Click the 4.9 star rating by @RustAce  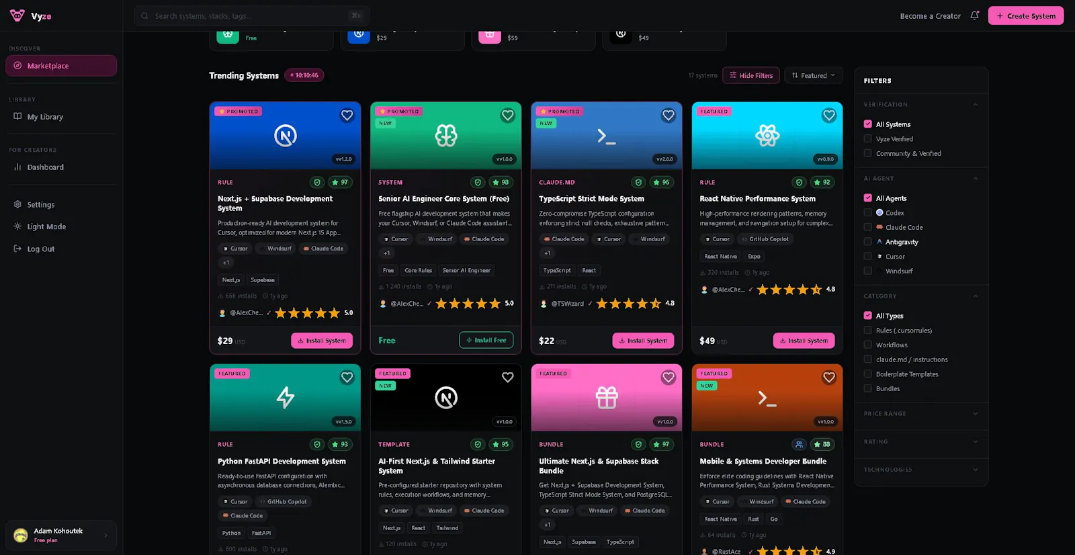tap(796, 551)
